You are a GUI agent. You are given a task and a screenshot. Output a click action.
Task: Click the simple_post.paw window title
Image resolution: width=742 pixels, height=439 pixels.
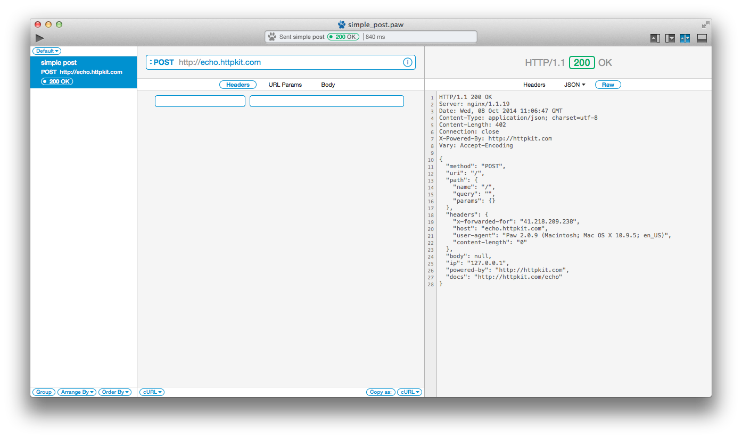point(376,24)
